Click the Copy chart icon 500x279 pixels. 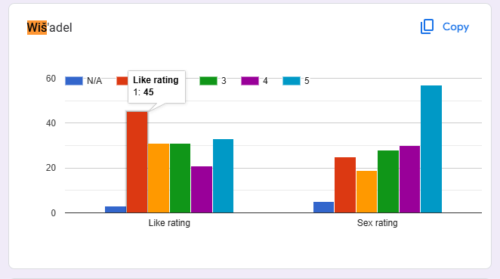click(x=427, y=26)
